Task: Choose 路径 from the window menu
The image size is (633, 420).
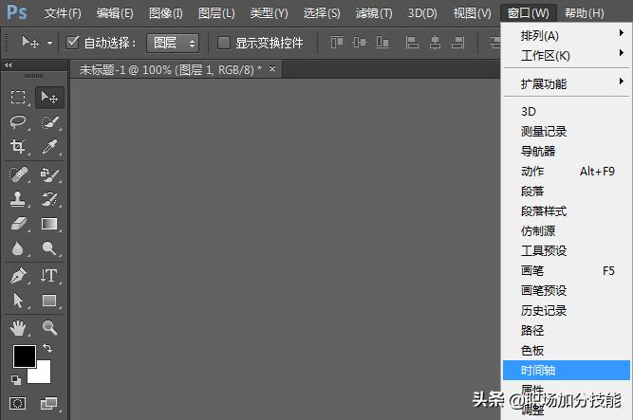Action: tap(566, 331)
